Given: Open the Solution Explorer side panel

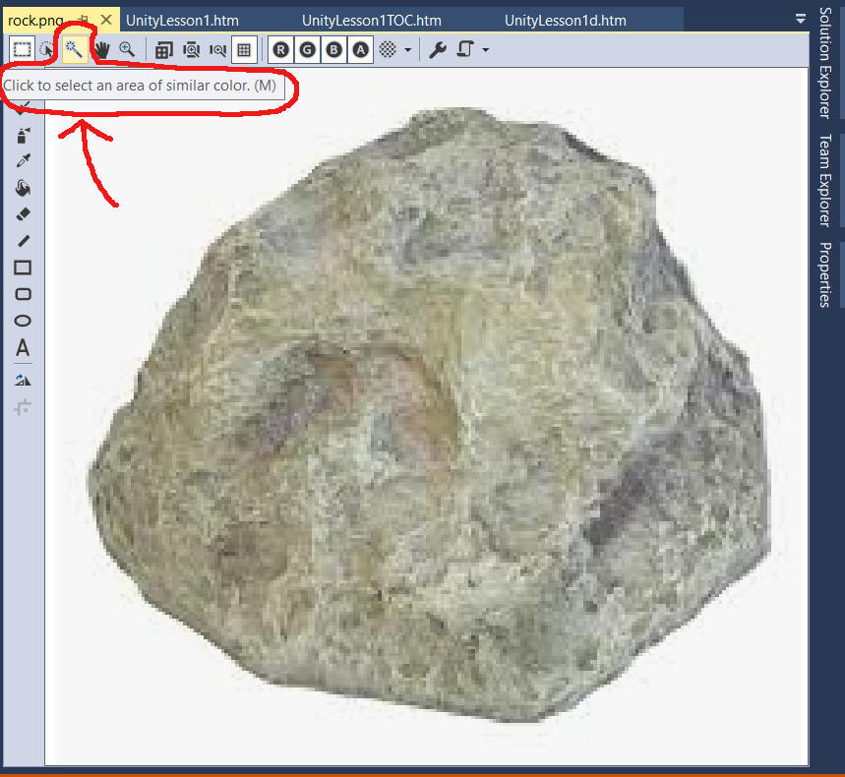Looking at the screenshot, I should click(825, 63).
